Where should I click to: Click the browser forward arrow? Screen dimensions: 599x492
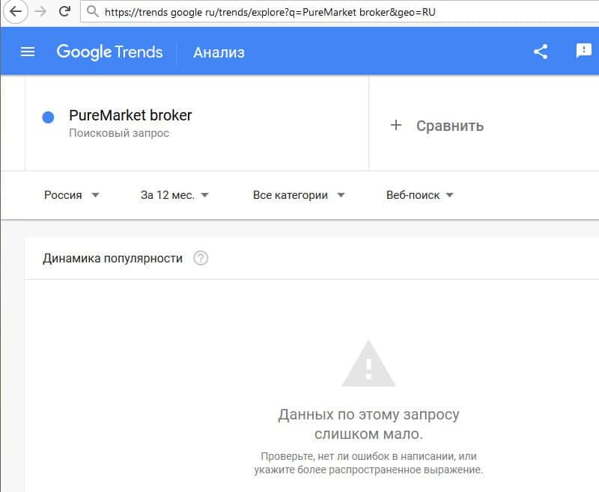point(40,11)
